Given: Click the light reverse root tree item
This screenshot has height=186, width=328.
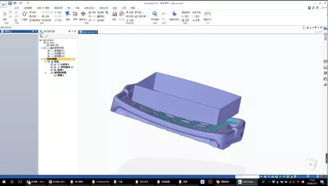Looking at the screenshot, I should coord(48,40).
